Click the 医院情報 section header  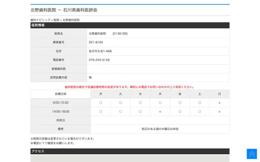coord(38,25)
